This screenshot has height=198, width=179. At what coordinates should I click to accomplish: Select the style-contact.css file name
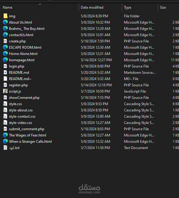[22, 116]
